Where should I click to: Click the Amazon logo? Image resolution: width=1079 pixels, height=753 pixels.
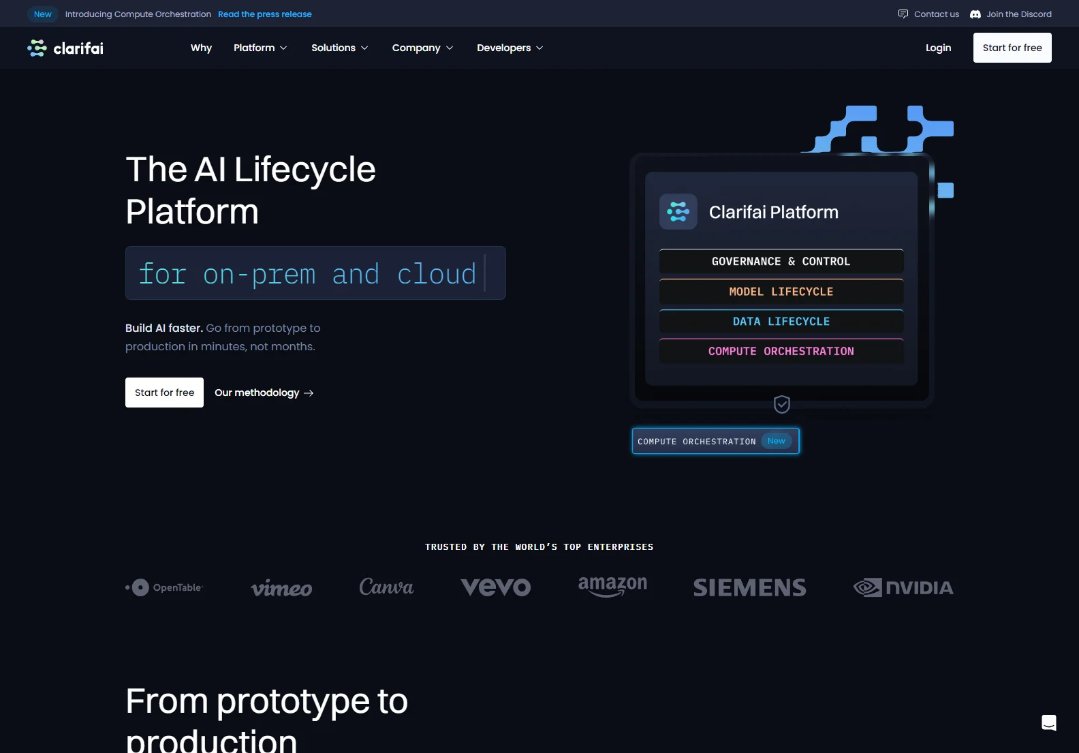(612, 586)
